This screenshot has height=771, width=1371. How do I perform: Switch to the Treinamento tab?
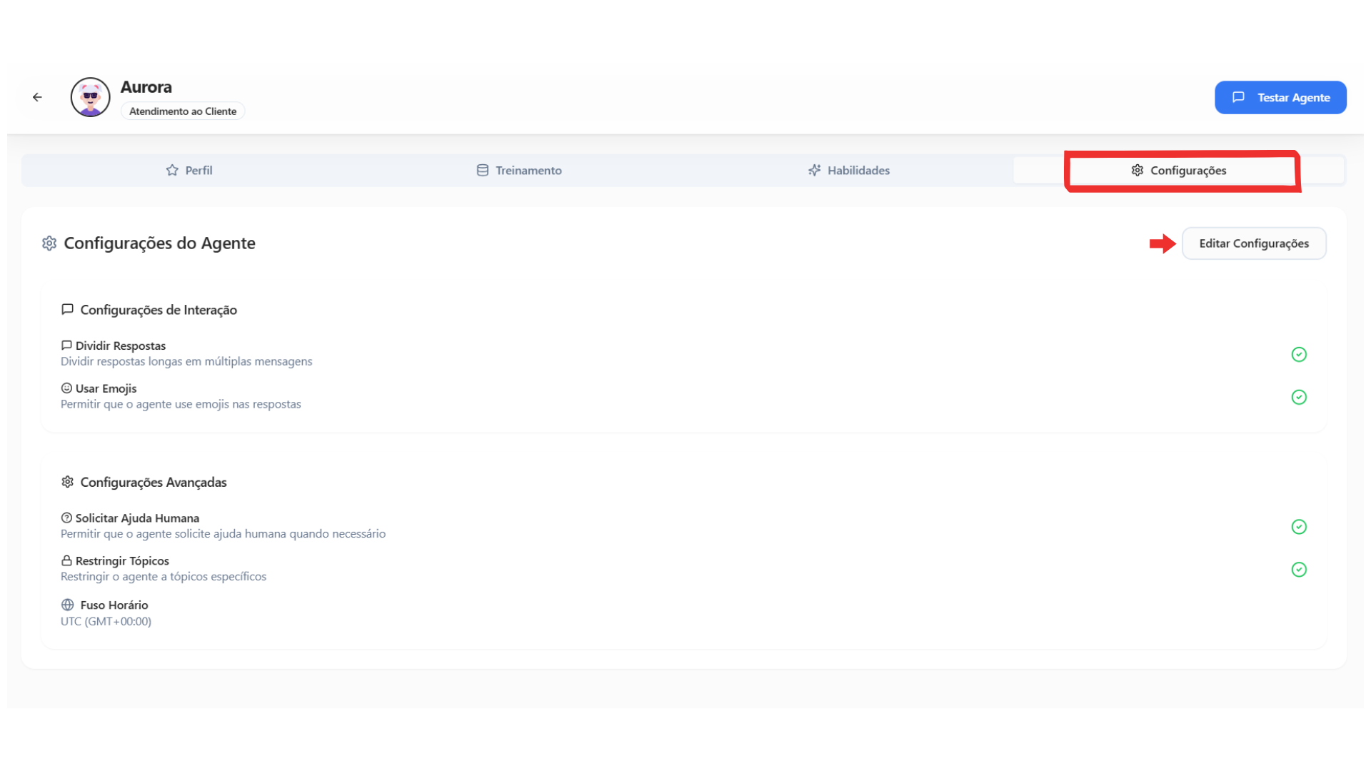pos(519,171)
